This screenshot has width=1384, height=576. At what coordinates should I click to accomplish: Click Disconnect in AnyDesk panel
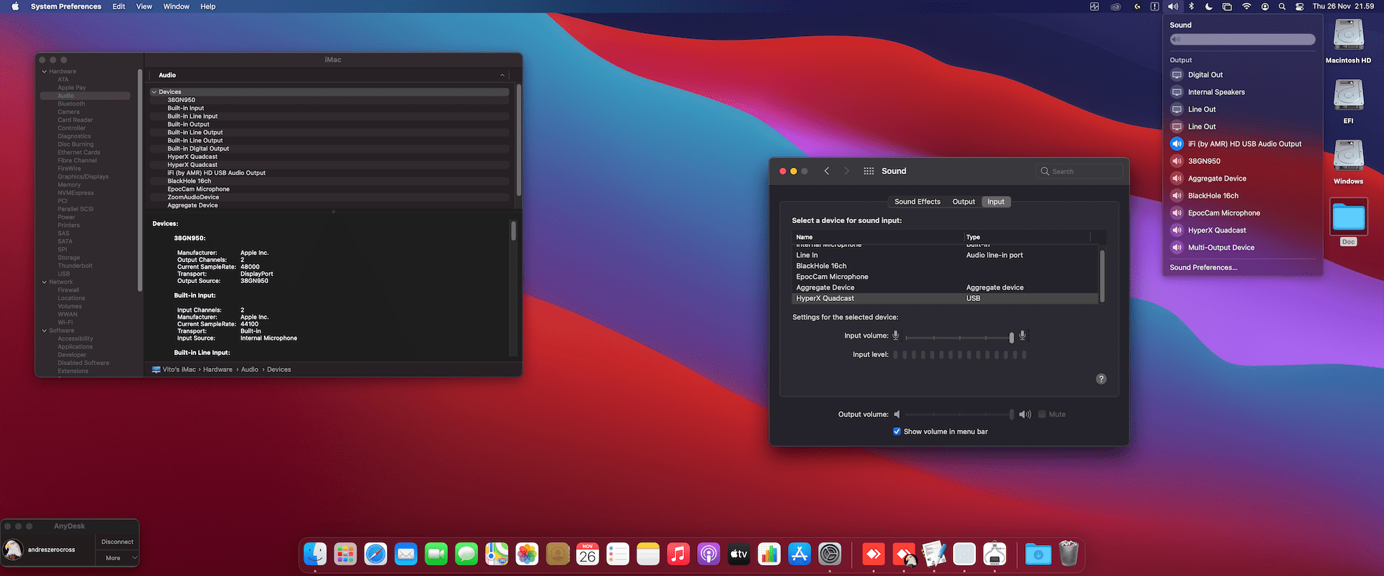117,541
